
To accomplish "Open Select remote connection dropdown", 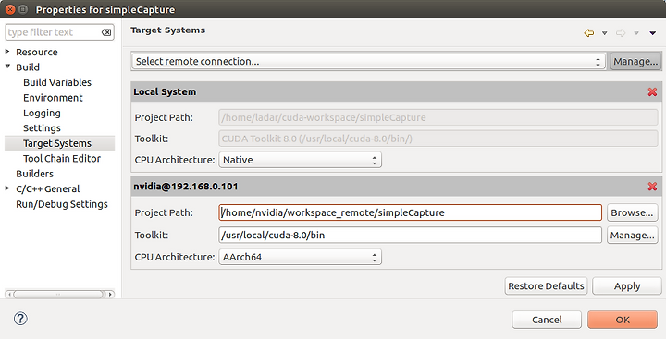I will [x=368, y=62].
